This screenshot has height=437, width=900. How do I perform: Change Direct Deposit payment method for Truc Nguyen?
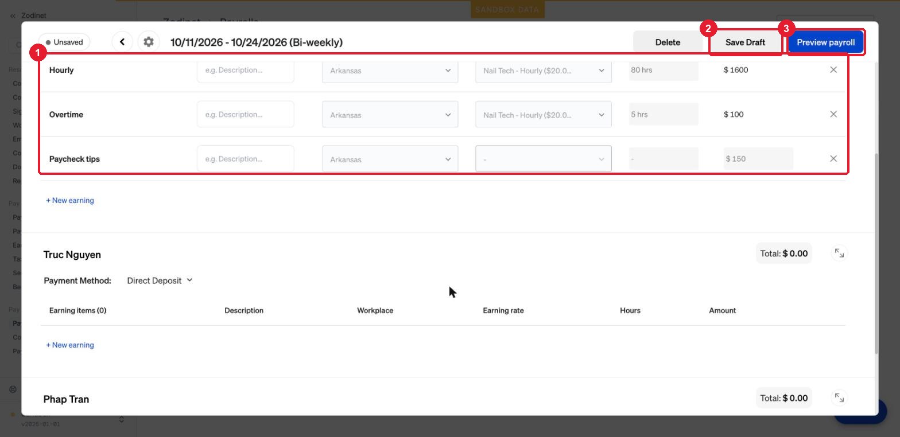coord(160,280)
